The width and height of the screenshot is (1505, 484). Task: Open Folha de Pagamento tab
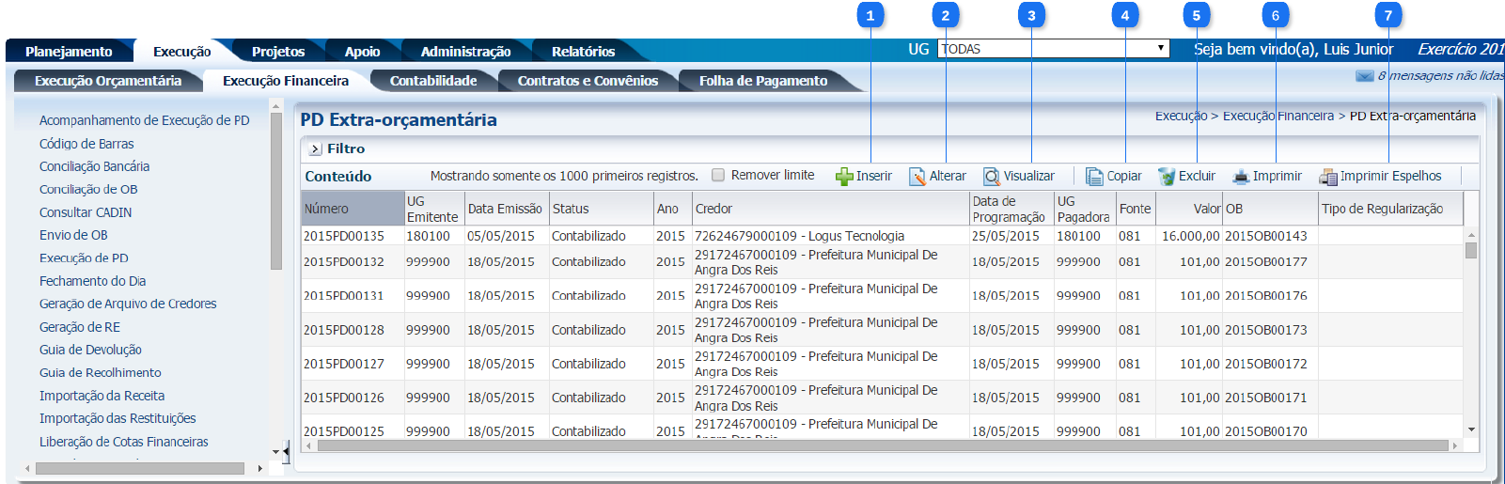pos(762,81)
